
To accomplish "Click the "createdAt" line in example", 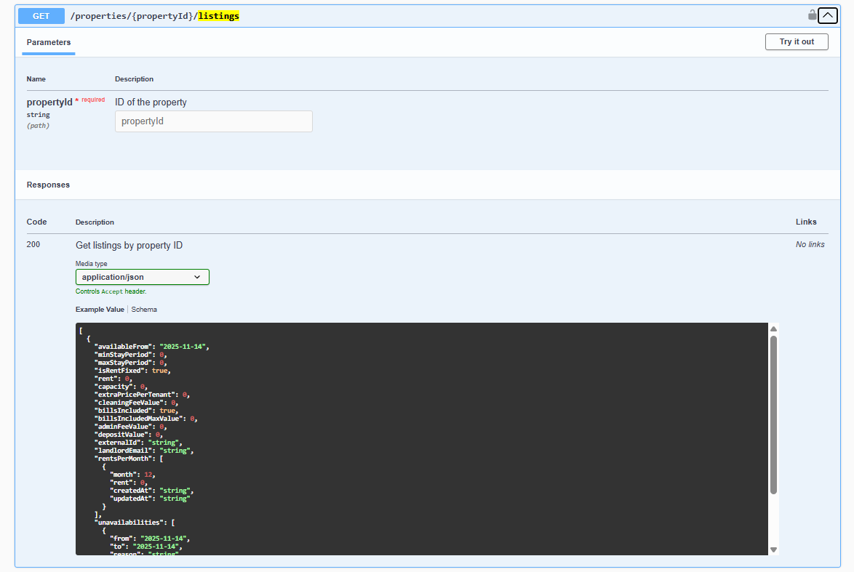I will 151,491.
